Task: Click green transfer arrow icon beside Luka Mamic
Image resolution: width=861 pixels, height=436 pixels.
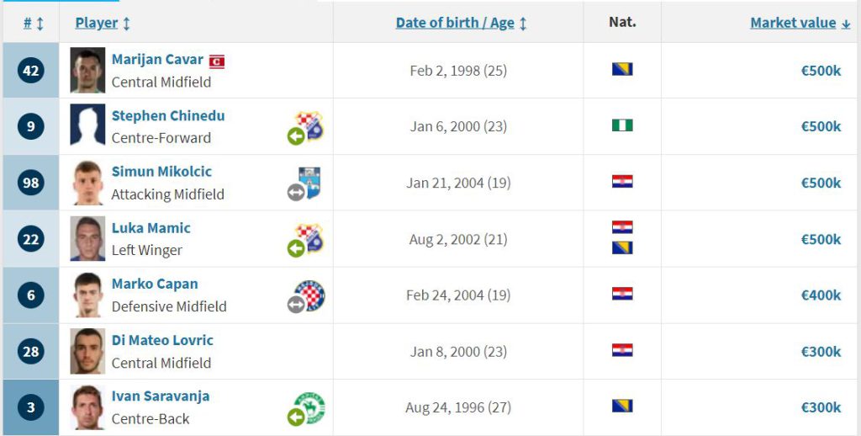Action: 296,248
